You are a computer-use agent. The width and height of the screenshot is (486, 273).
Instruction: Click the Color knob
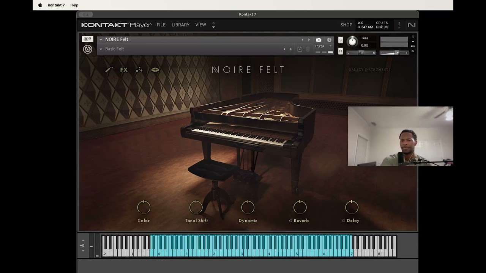click(x=144, y=207)
